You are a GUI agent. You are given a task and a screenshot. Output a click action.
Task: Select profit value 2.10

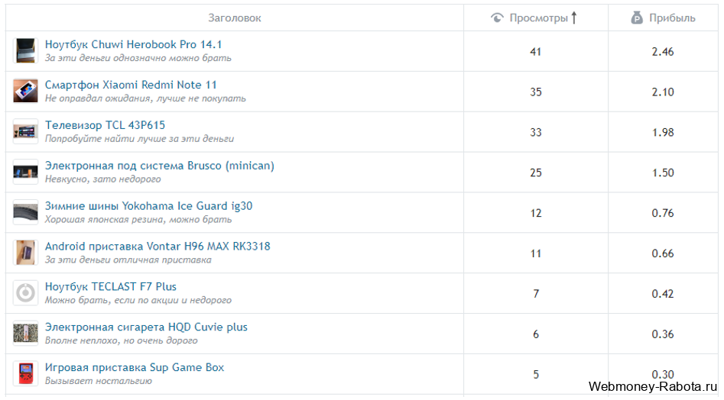663,92
